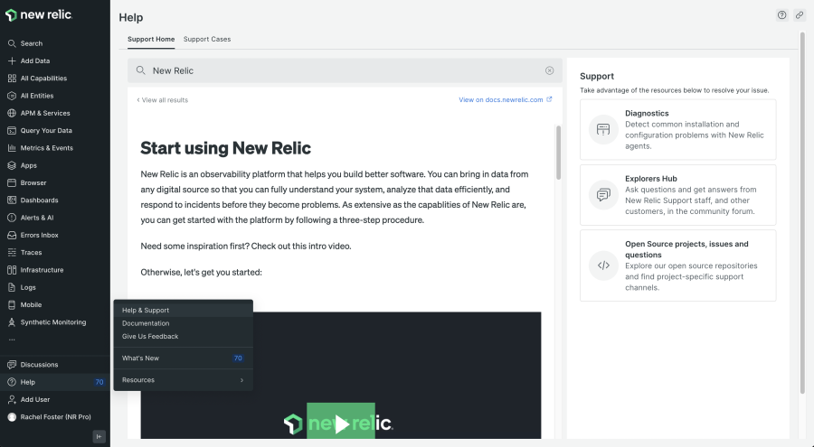Open What's New from help menu

click(x=141, y=359)
